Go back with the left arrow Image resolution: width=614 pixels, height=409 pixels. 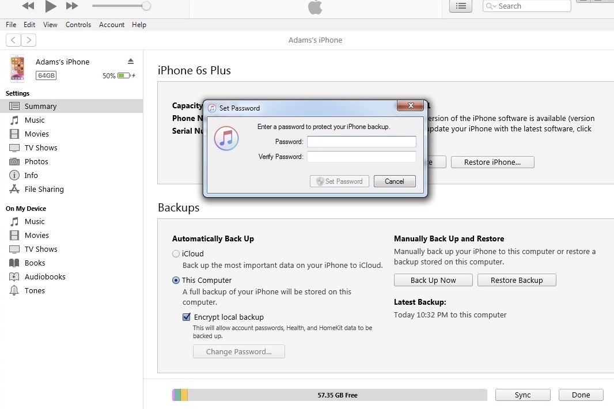[x=13, y=40]
